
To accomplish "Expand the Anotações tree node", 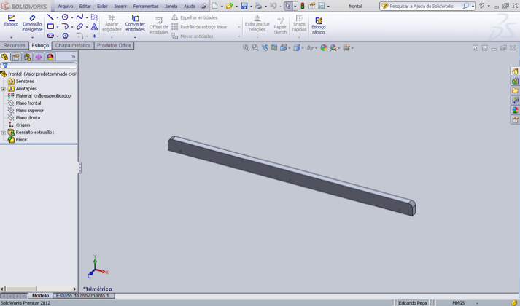I will tap(4, 89).
